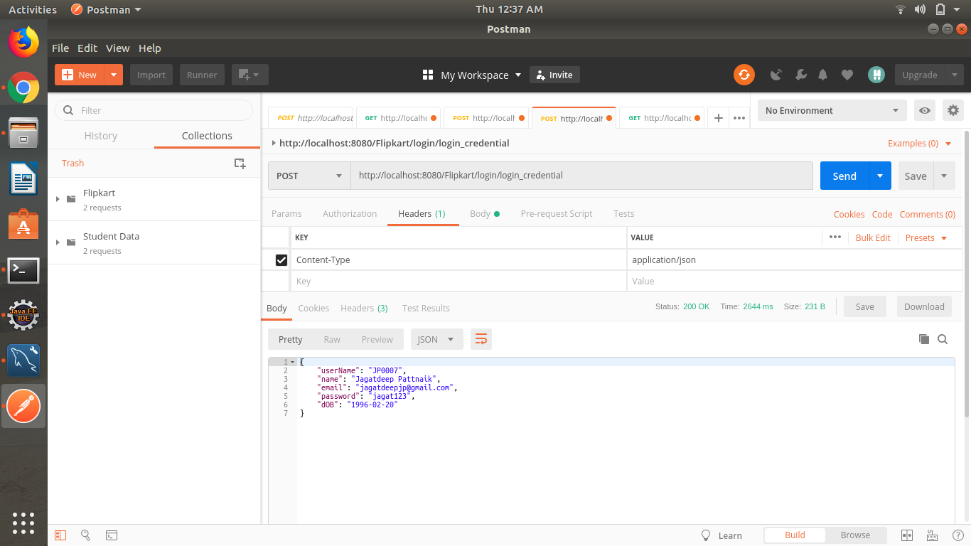Open the Edit menu
The height and width of the screenshot is (546, 971).
click(87, 48)
